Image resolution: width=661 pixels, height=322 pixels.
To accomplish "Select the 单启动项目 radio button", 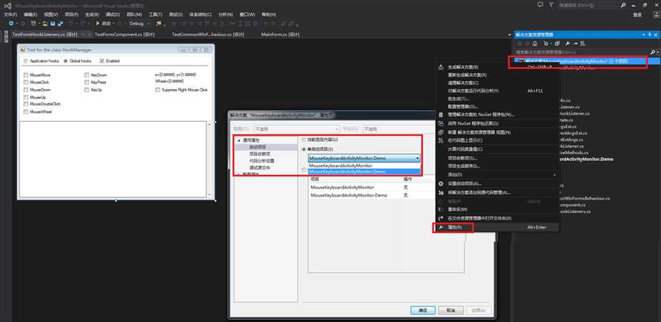I will coord(304,149).
